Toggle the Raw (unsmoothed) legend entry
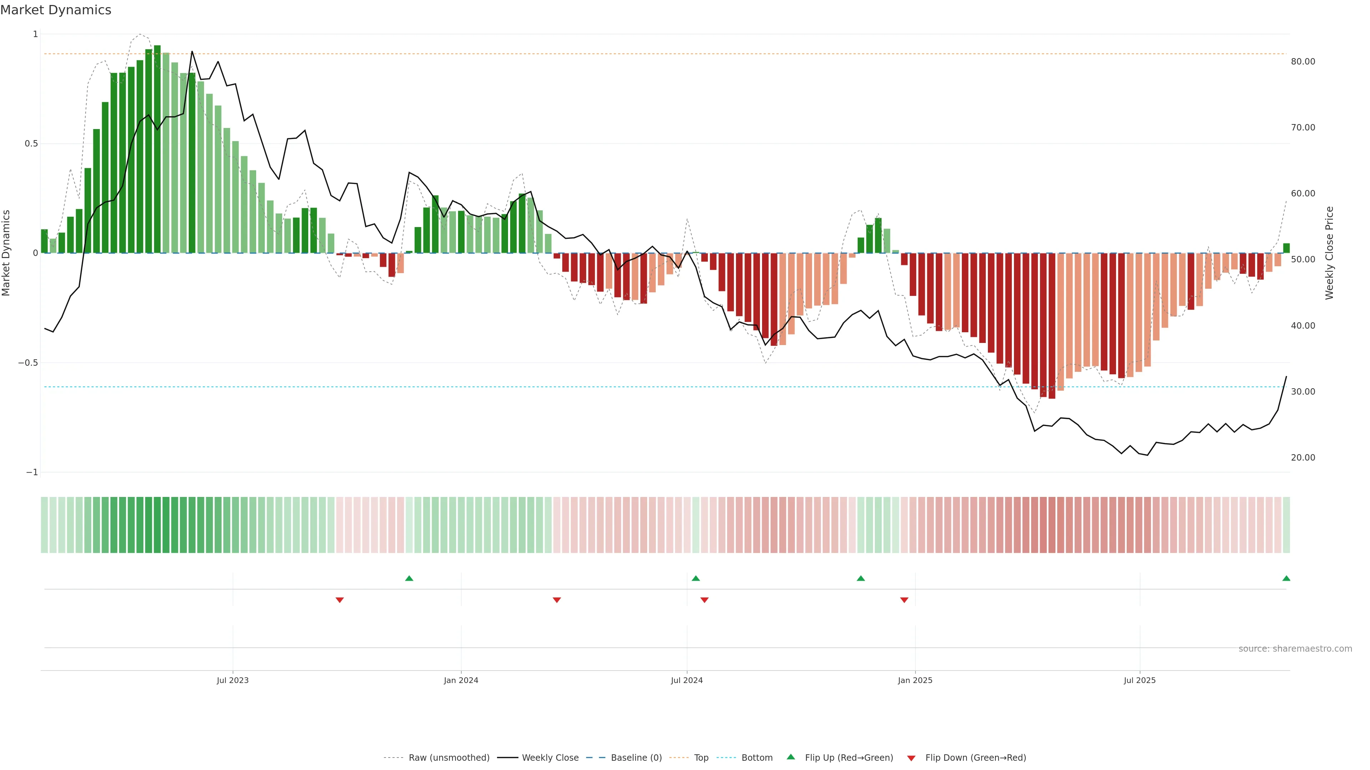1370x770 pixels. coord(449,758)
